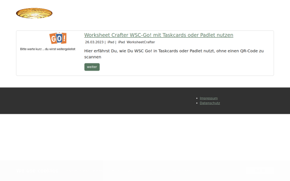Open the Impressum footer link

tap(209, 98)
